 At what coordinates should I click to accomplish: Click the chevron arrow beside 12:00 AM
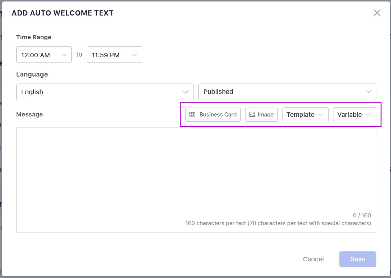coord(64,55)
